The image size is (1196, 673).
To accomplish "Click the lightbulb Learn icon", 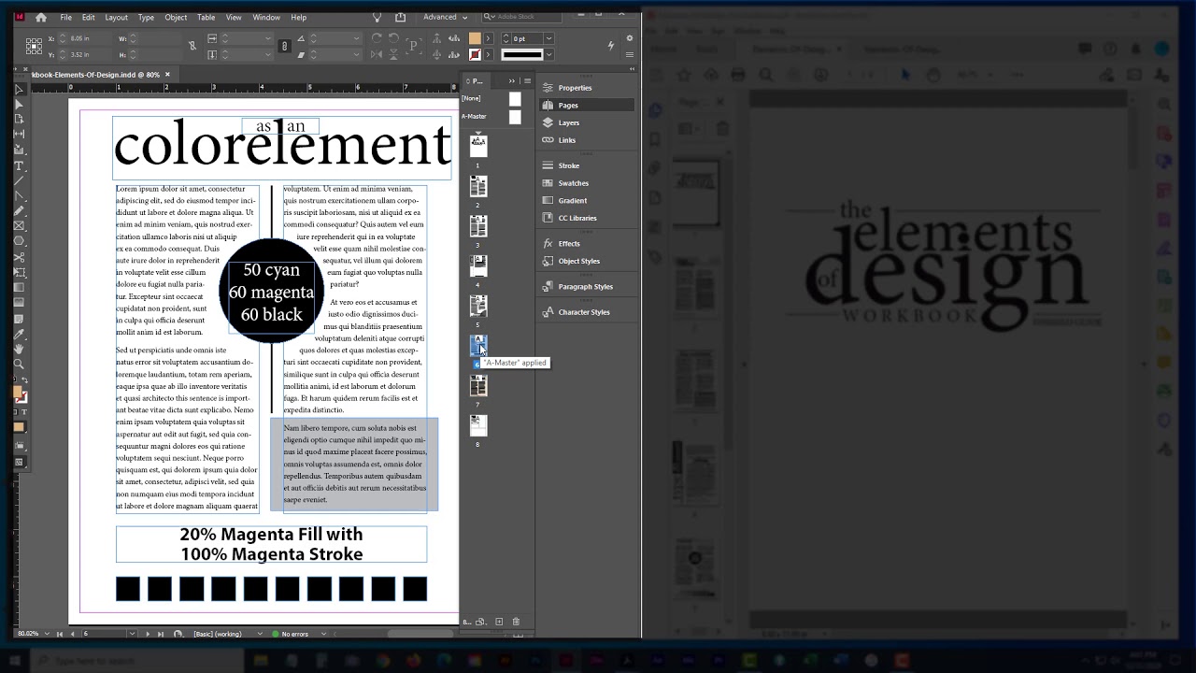I will point(377,17).
